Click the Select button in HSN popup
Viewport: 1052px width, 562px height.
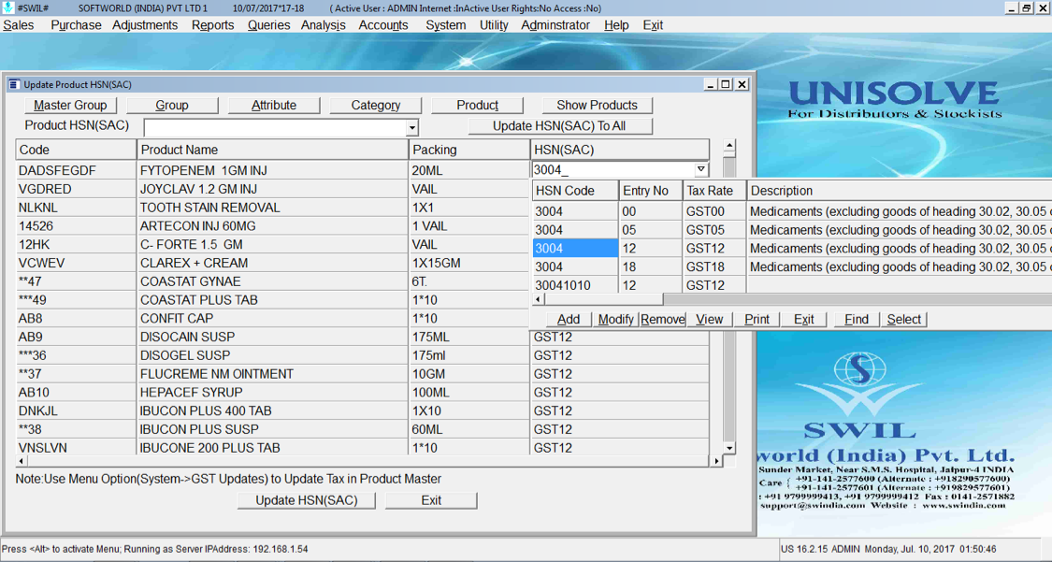click(x=903, y=319)
